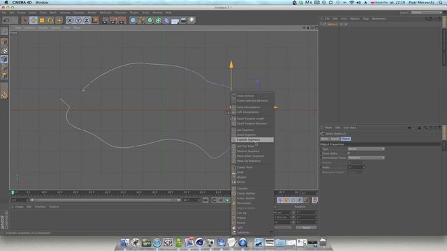
Task: Select the Spline object in Object Manager
Action: click(332, 24)
